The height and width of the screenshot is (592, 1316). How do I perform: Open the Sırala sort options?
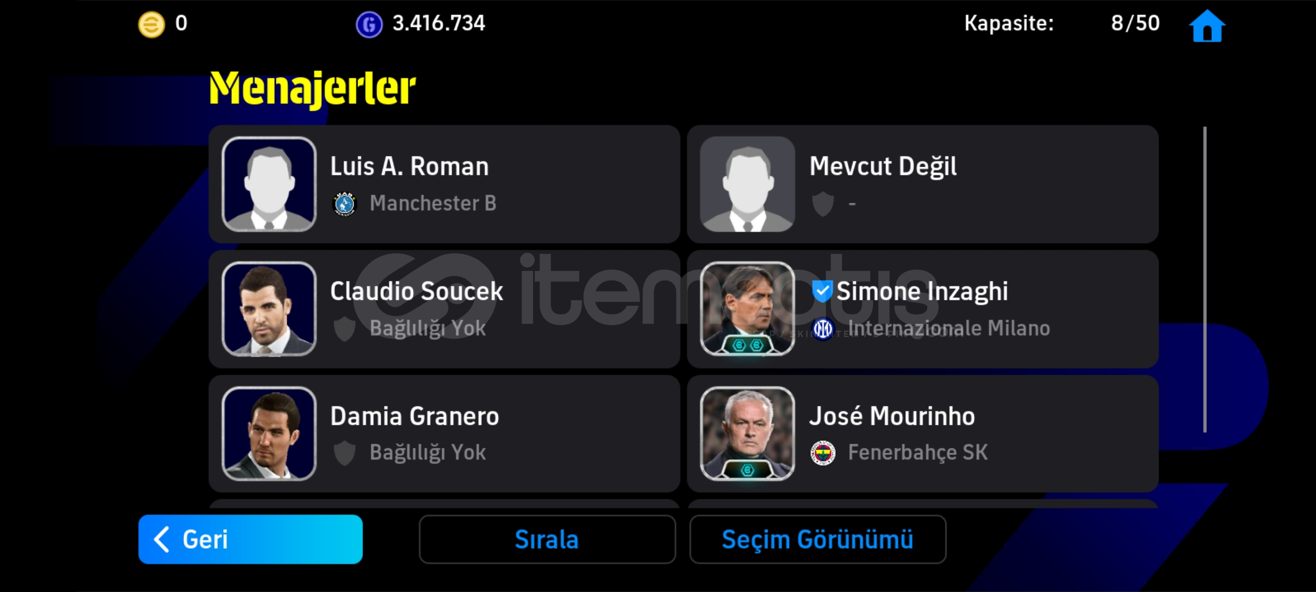[547, 539]
